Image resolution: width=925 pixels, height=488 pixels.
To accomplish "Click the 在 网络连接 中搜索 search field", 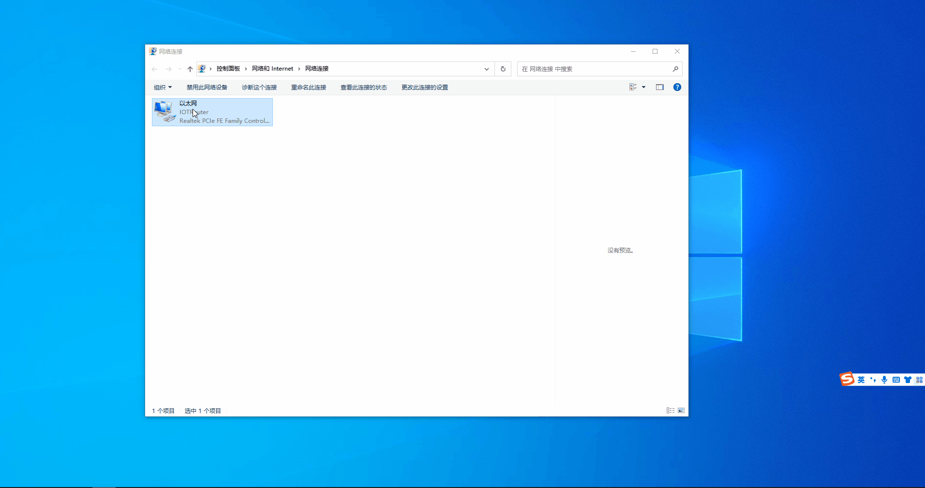I will click(595, 69).
